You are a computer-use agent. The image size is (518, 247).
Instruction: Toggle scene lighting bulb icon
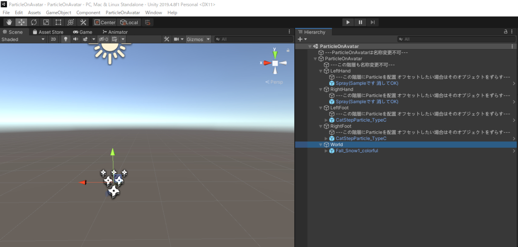pos(65,39)
